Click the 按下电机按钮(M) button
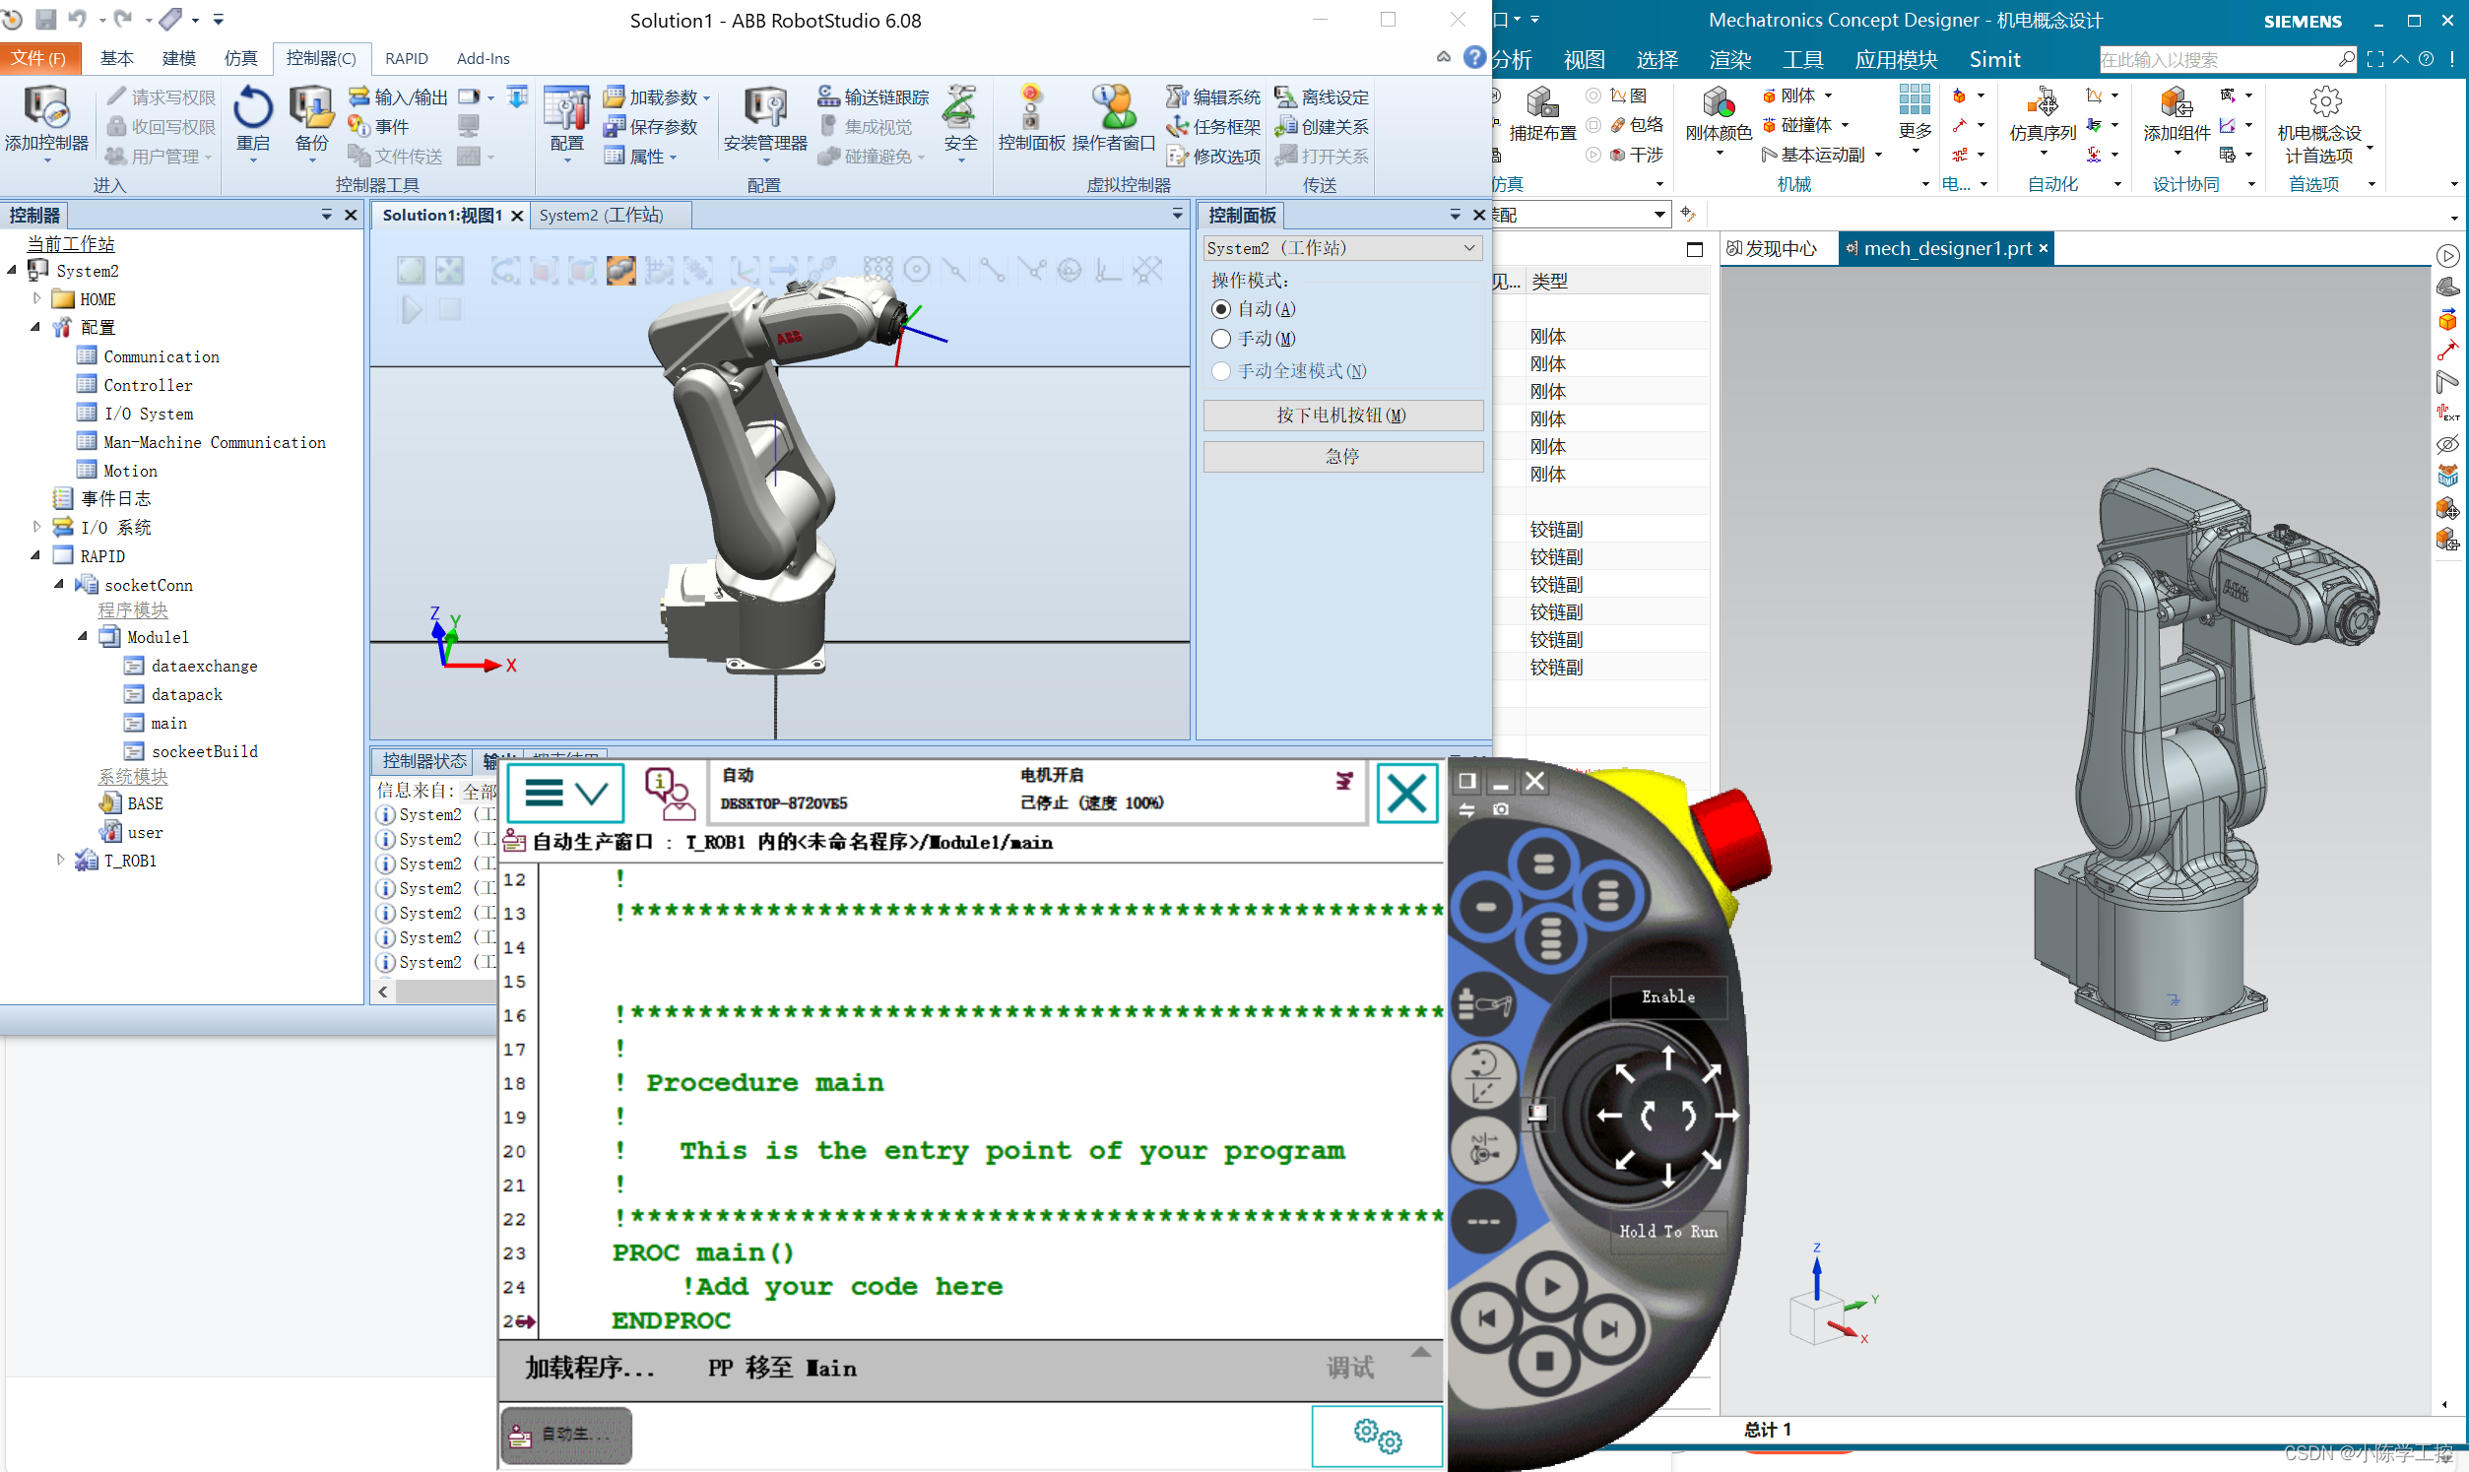This screenshot has width=2469, height=1472. pos(1342,416)
